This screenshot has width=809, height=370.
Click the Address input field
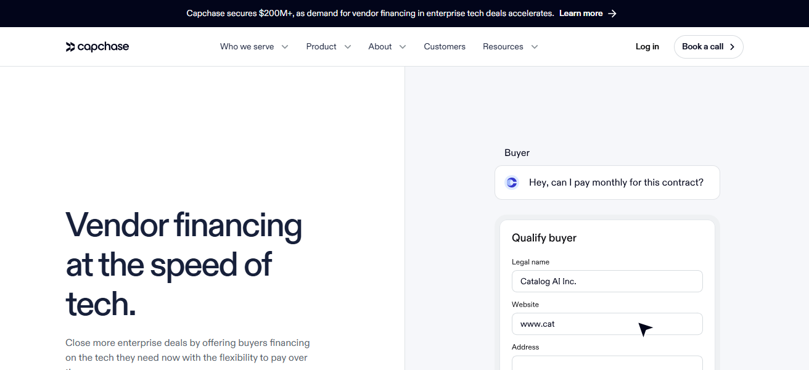coord(607,363)
